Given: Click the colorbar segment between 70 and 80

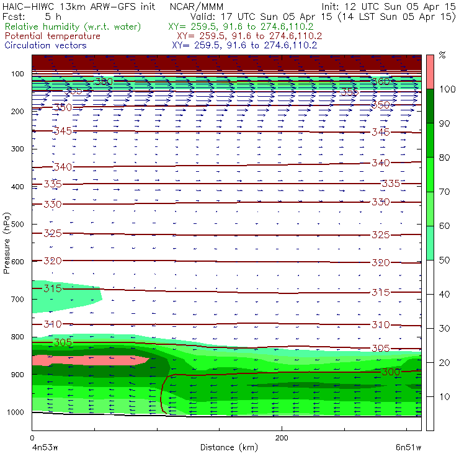Looking at the screenshot, I should point(430,174).
